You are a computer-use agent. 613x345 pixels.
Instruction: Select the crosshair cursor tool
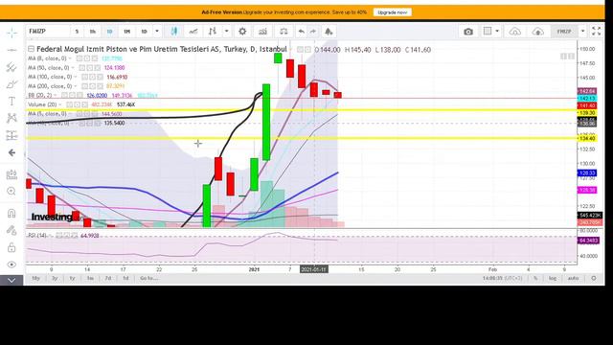(11, 33)
